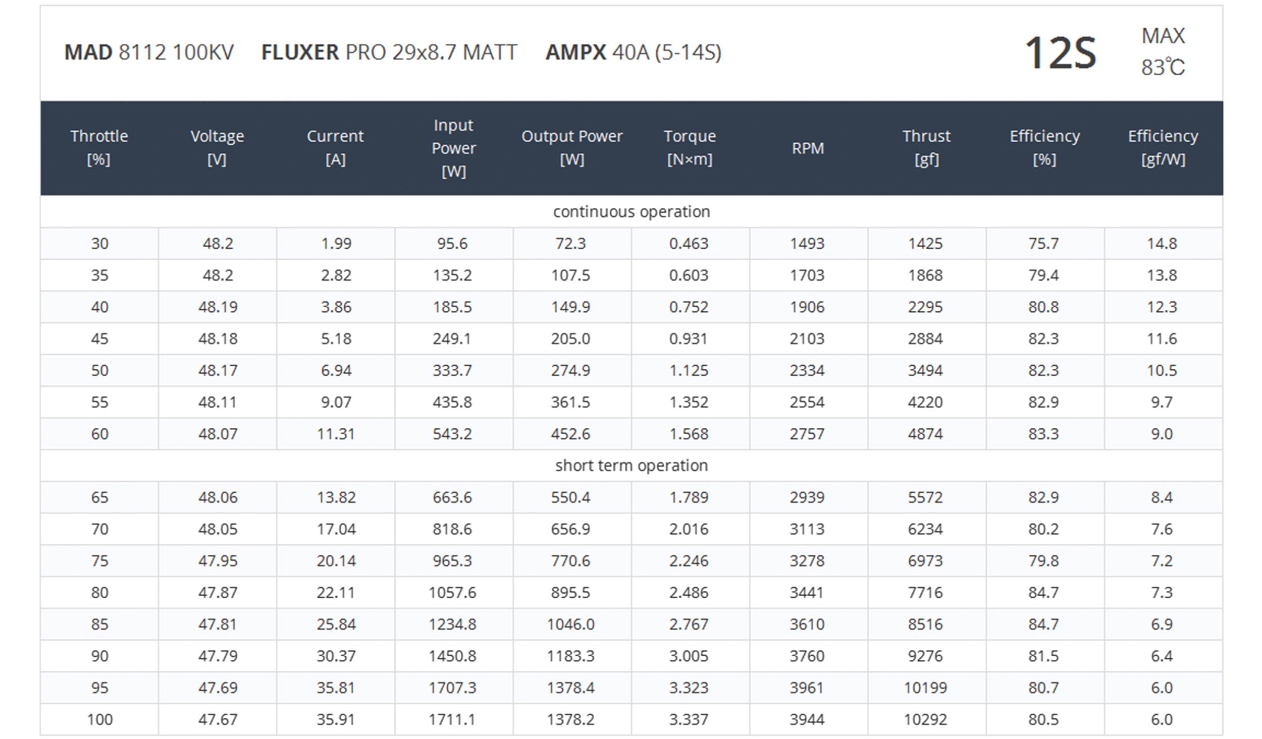Click the RPM column header
Image resolution: width=1262 pixels, height=739 pixels.
(x=808, y=148)
